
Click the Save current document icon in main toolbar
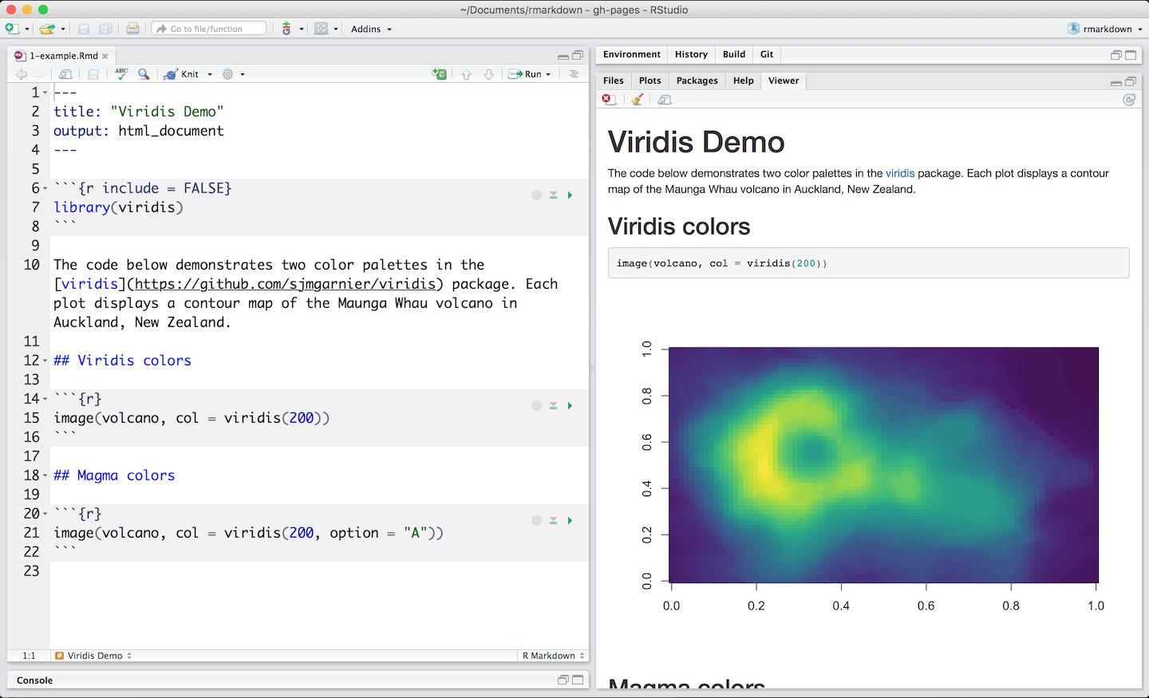(x=84, y=29)
